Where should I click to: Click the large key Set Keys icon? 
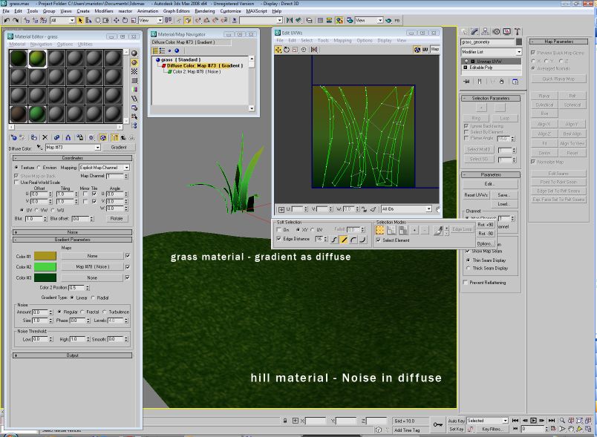coord(438,424)
